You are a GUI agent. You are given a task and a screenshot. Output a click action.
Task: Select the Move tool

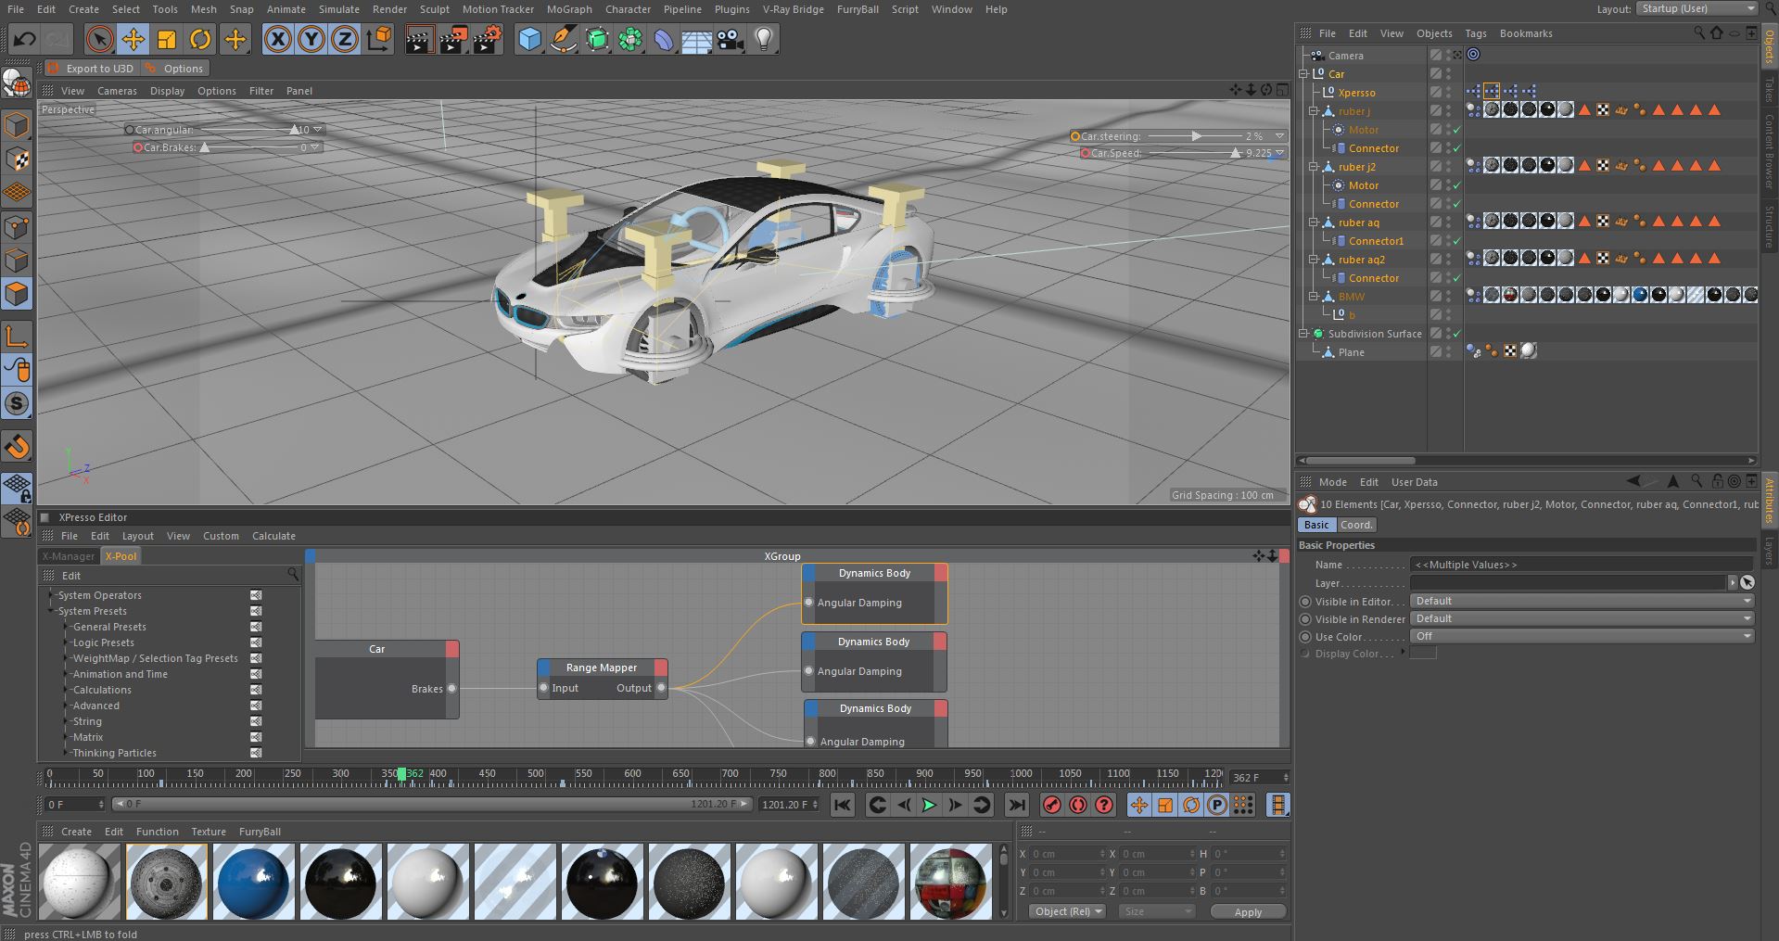click(133, 39)
